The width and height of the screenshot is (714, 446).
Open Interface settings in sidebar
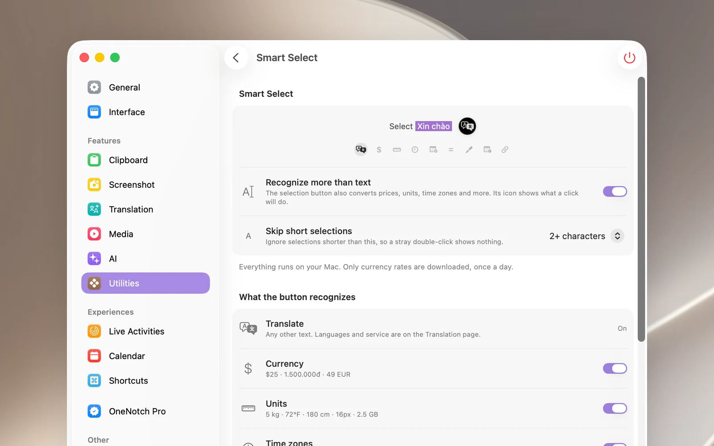pos(145,112)
